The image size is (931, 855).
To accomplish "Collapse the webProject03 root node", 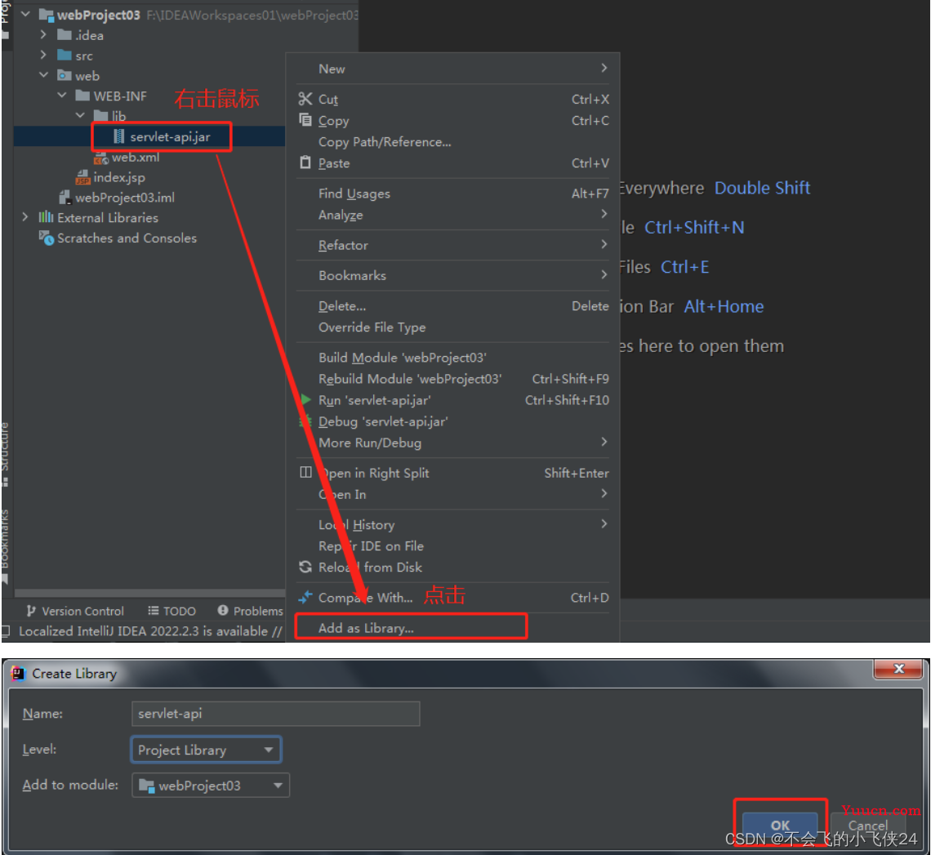I will click(x=25, y=14).
